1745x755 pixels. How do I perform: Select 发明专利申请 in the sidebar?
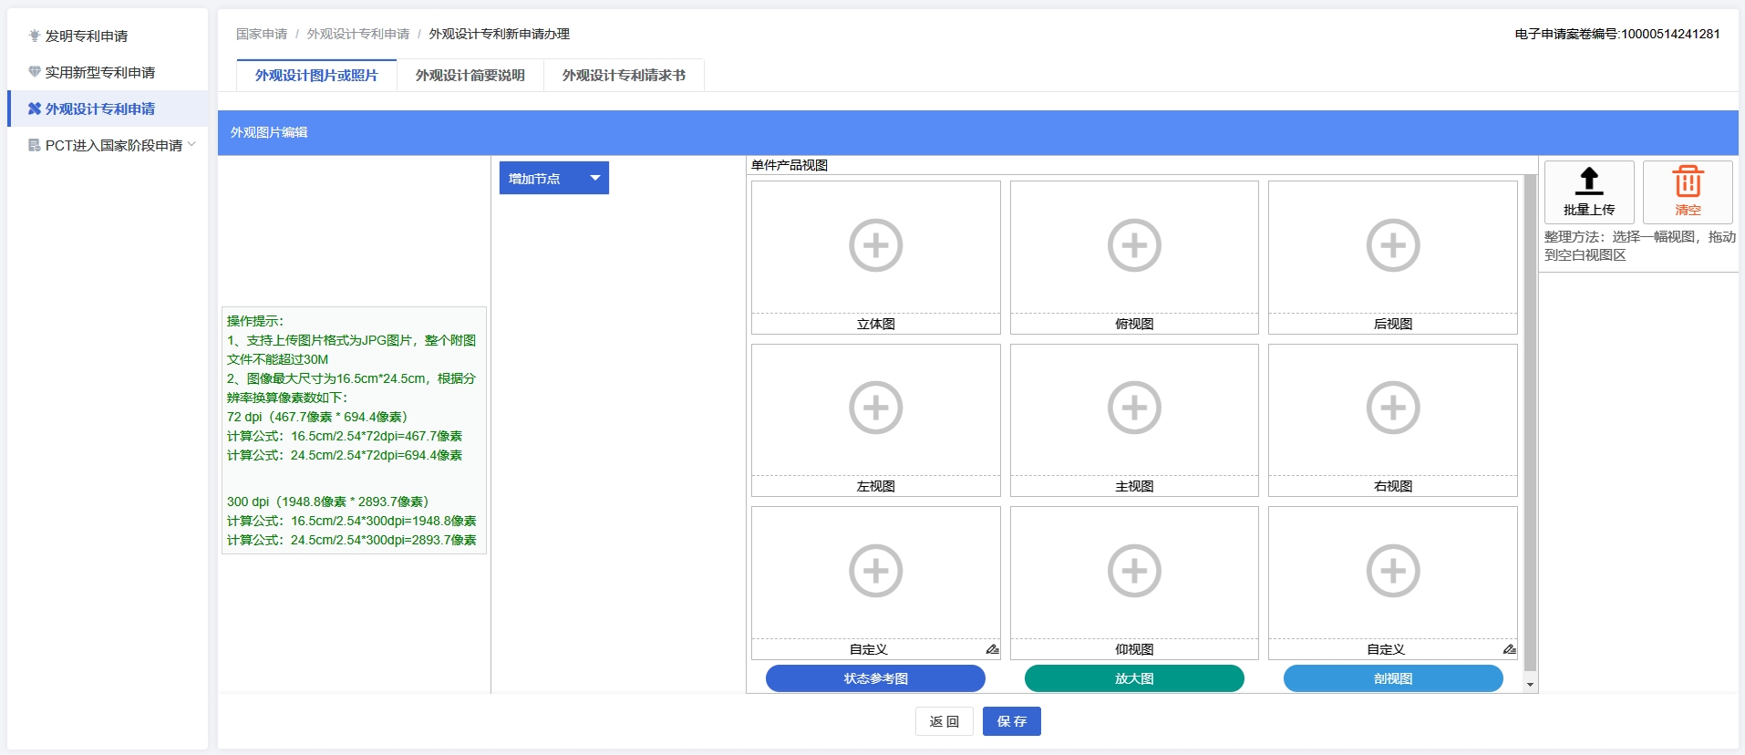87,36
